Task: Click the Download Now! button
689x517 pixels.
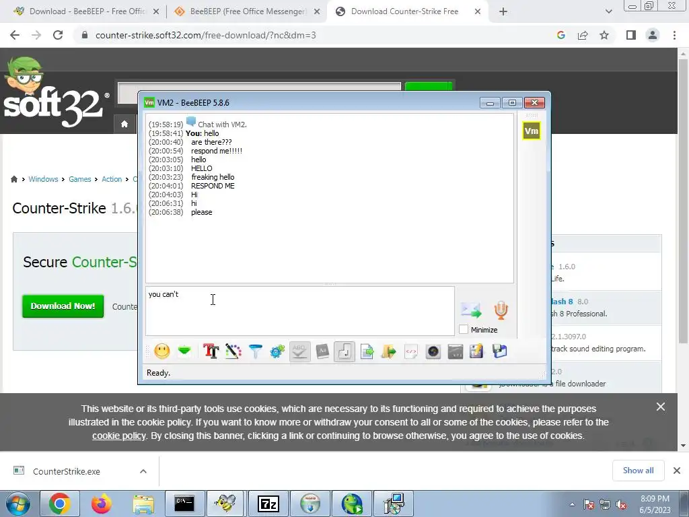Action: pos(63,306)
